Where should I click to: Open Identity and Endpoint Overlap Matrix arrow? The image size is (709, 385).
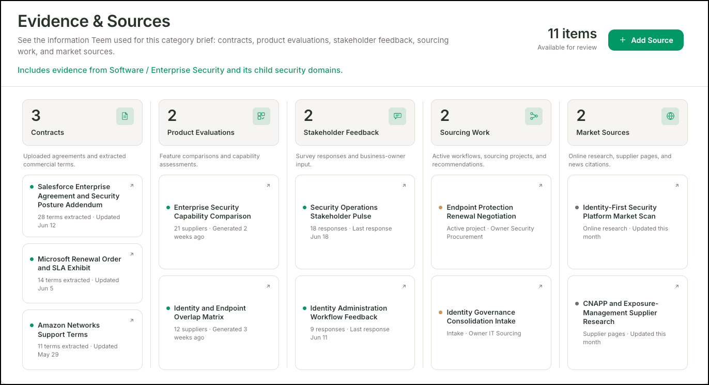coord(268,286)
